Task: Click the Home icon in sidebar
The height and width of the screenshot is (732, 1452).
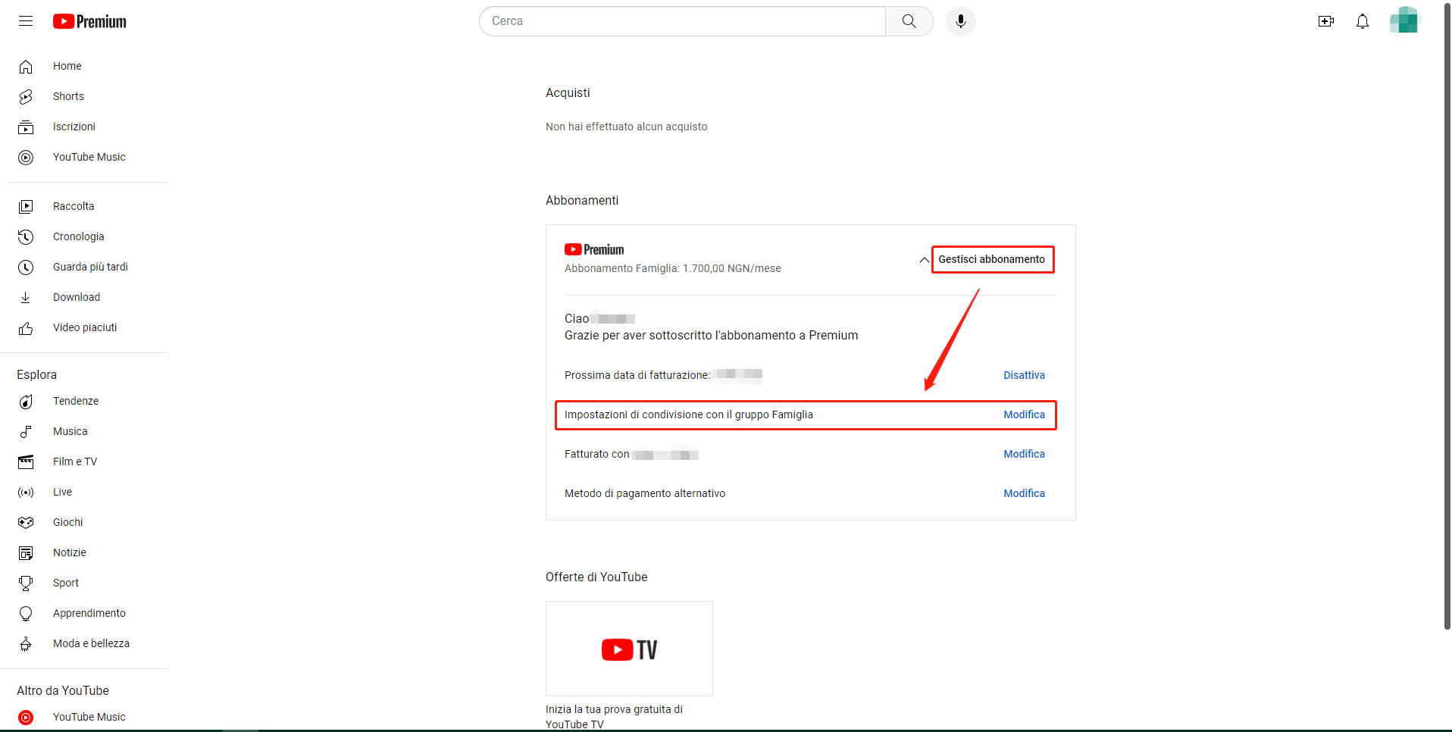Action: [26, 67]
